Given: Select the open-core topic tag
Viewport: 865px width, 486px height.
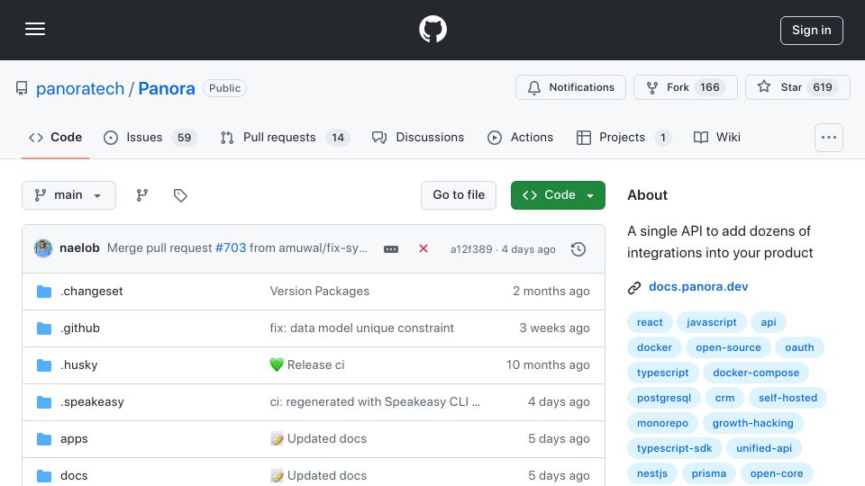Looking at the screenshot, I should tap(777, 474).
